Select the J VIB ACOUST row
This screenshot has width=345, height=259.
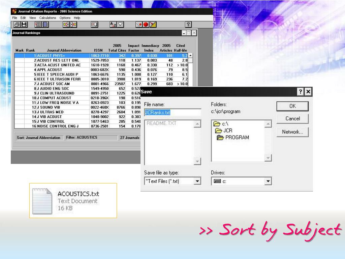pyautogui.click(x=77, y=117)
